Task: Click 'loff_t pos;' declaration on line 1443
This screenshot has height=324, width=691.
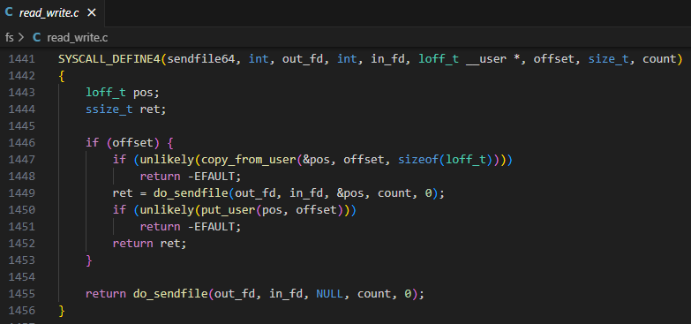Action: (123, 92)
